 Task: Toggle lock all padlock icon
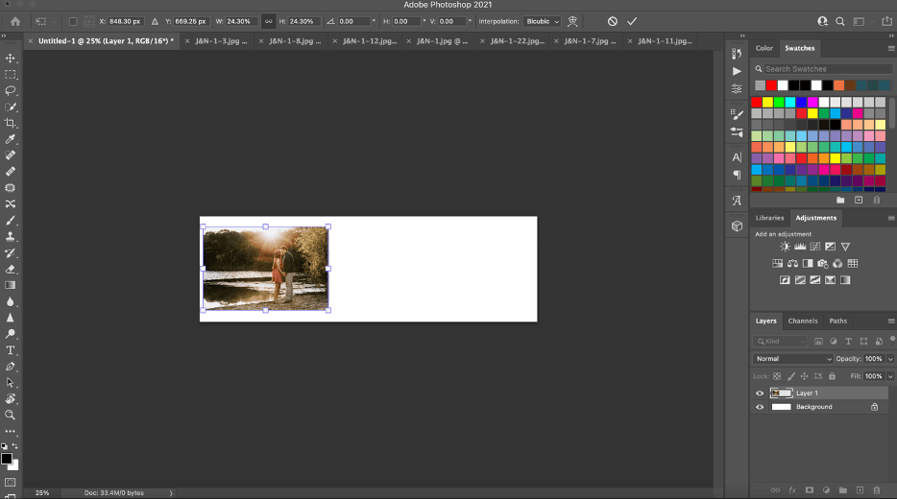832,376
